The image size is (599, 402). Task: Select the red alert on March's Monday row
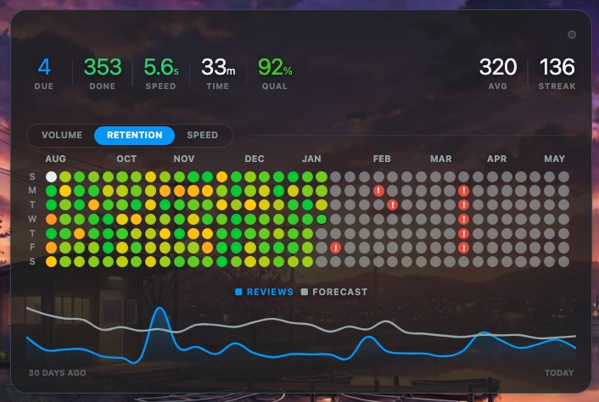tap(464, 191)
